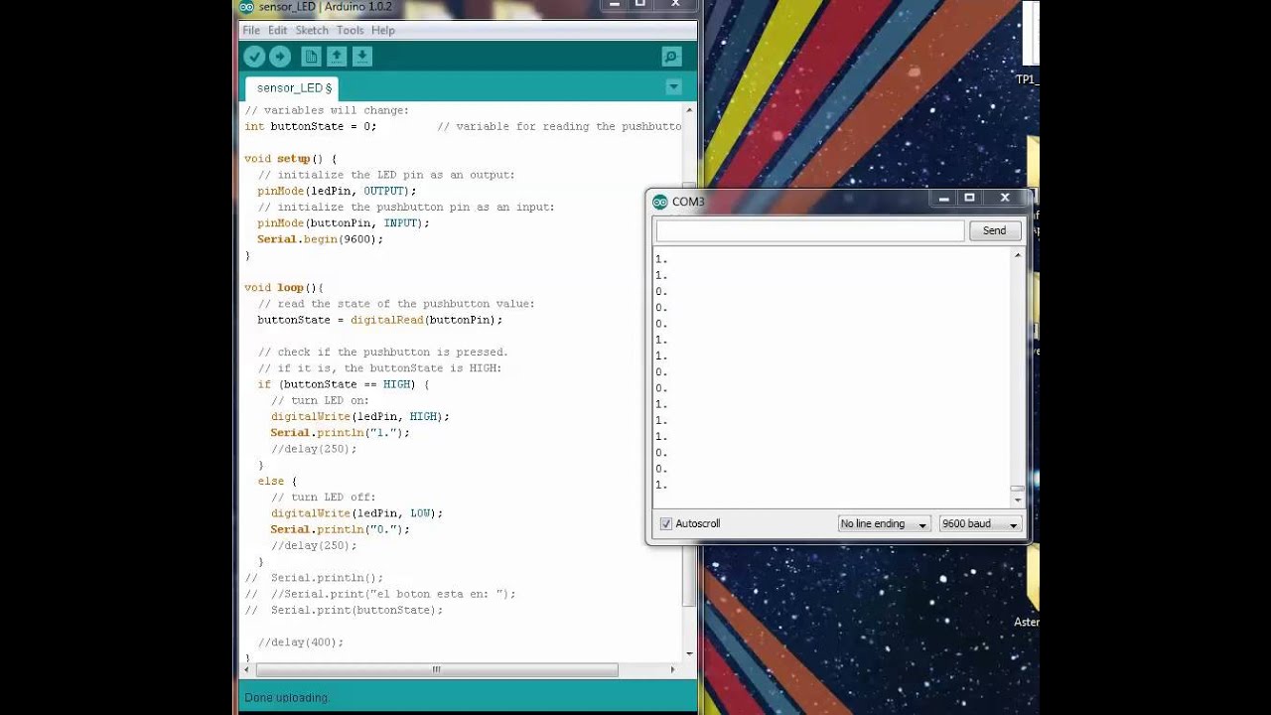Open the Help menu

[x=383, y=30]
